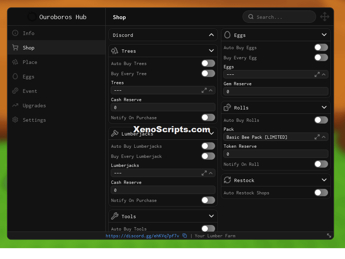Open the Trees selection dropdown

coord(163,90)
